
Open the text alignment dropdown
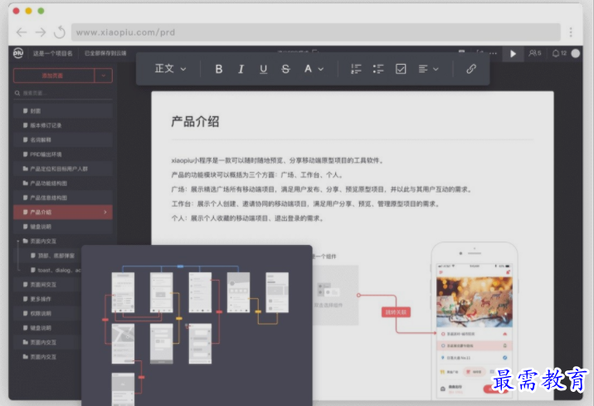point(428,69)
